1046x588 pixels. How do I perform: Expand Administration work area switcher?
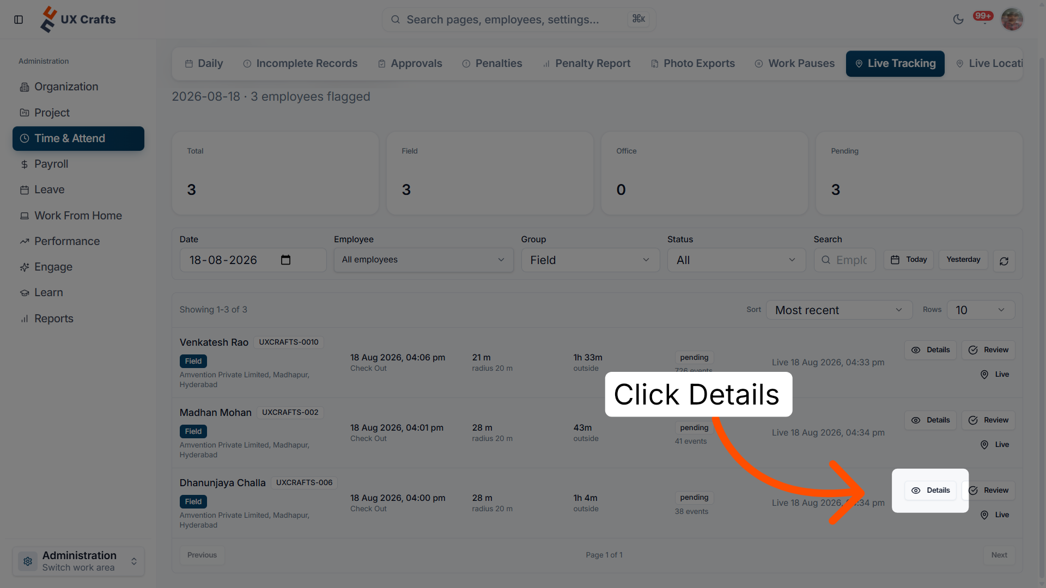[x=78, y=561]
